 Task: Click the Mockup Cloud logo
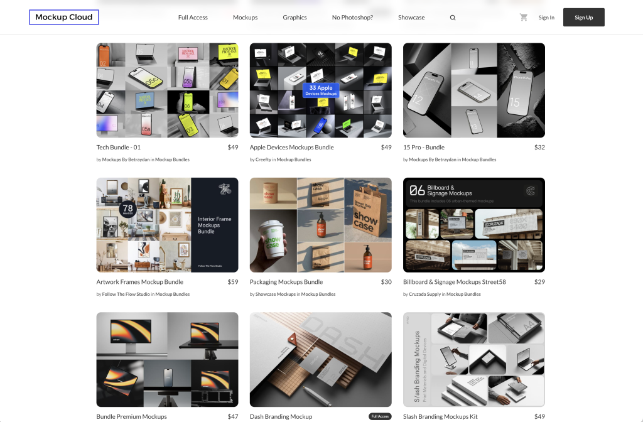64,18
